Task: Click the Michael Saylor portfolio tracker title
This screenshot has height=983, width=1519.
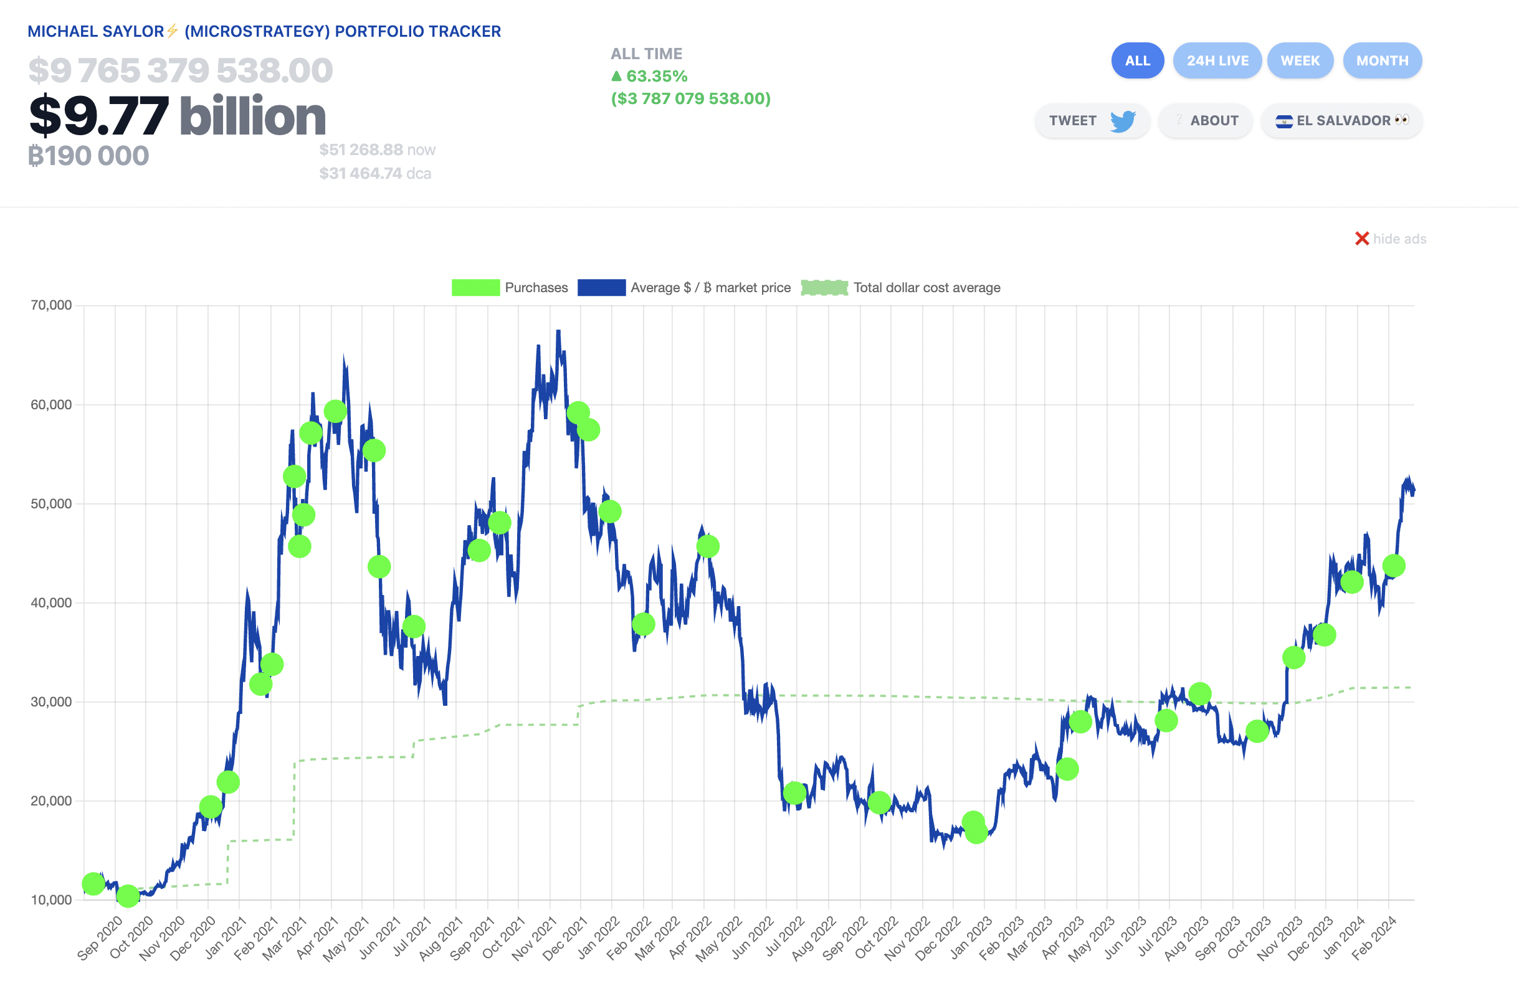Action: pyautogui.click(x=264, y=31)
